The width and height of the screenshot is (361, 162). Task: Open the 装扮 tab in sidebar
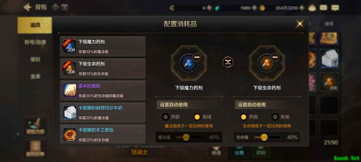click(35, 59)
